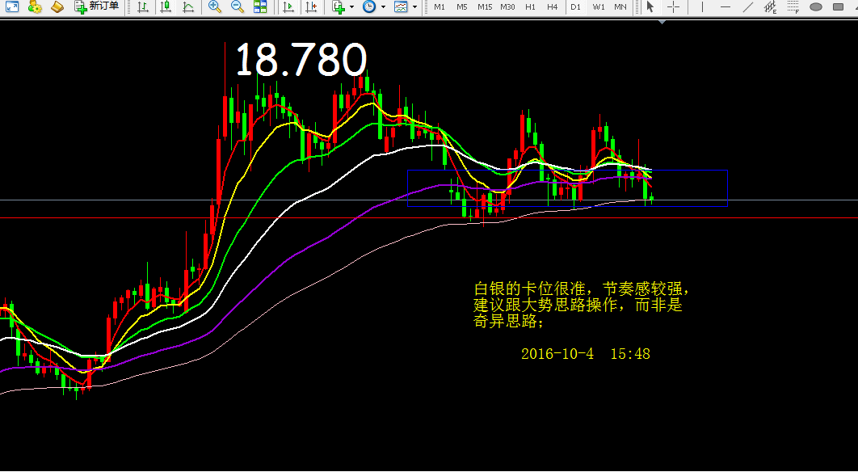This screenshot has height=472, width=858.
Task: Click the chart templates icon
Action: 401,6
